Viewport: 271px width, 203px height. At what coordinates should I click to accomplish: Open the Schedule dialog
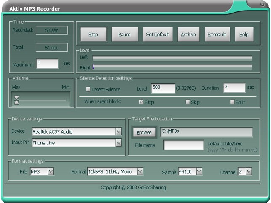point(217,34)
